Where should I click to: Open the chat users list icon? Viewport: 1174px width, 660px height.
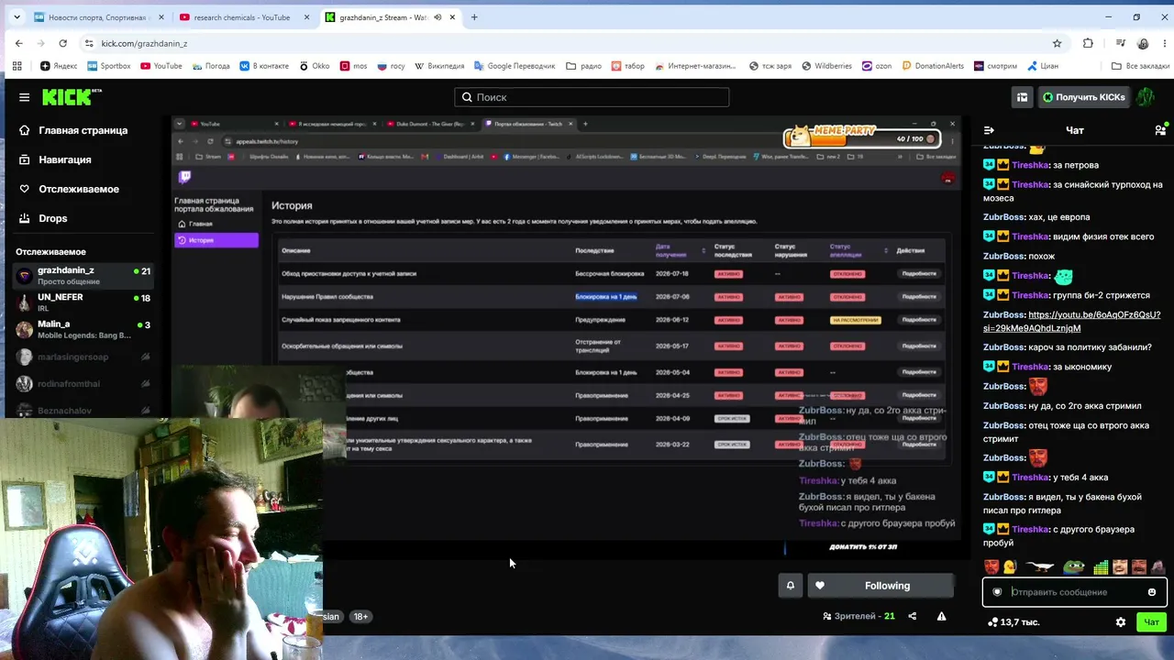[x=1160, y=130]
